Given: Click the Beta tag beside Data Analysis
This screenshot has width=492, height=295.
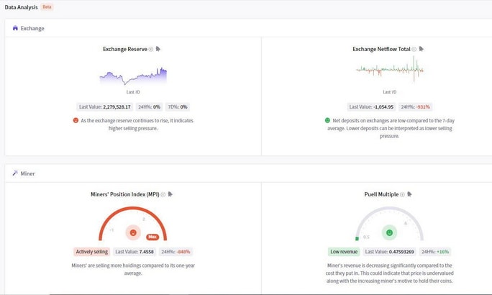Looking at the screenshot, I should 47,7.
